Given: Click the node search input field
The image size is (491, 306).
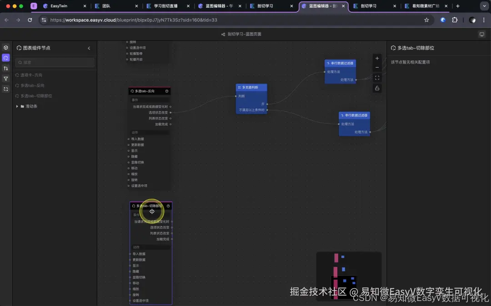Looking at the screenshot, I should [x=55, y=61].
